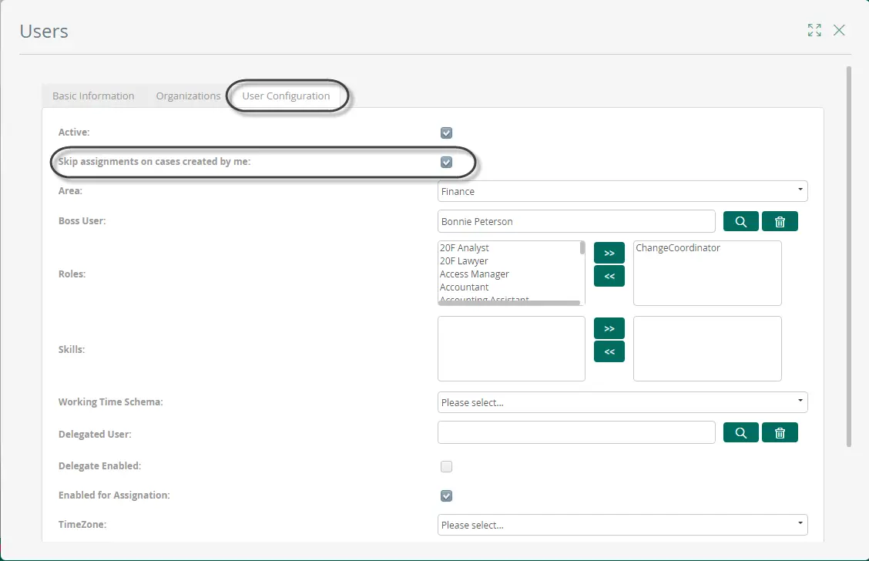Remove assigned role with << button

click(609, 276)
